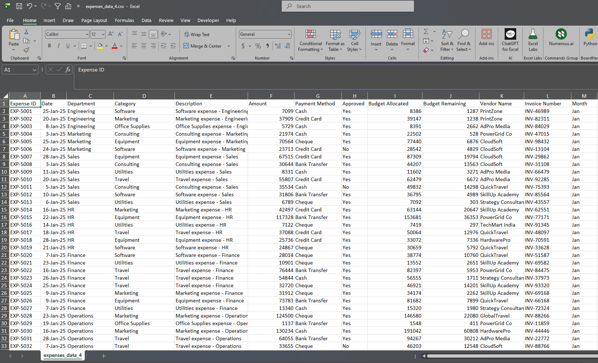
Task: Apply Percent Style with the % icon
Action: click(x=258, y=46)
